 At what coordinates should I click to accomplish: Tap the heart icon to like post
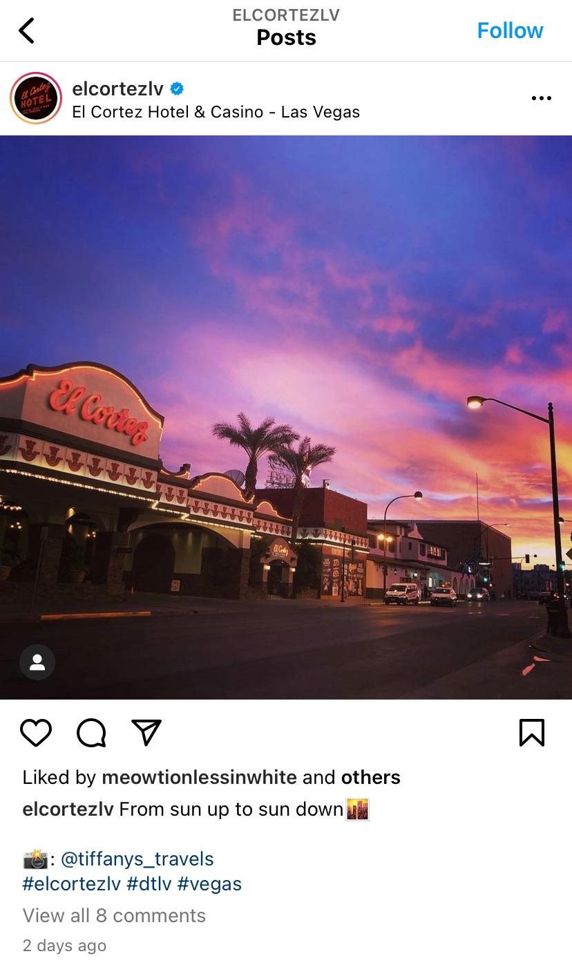[x=36, y=733]
